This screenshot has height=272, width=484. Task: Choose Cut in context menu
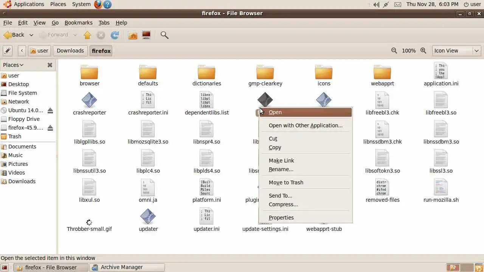click(x=306, y=139)
